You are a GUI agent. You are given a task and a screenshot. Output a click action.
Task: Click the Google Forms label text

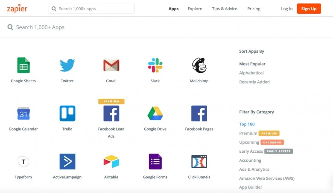155,177
